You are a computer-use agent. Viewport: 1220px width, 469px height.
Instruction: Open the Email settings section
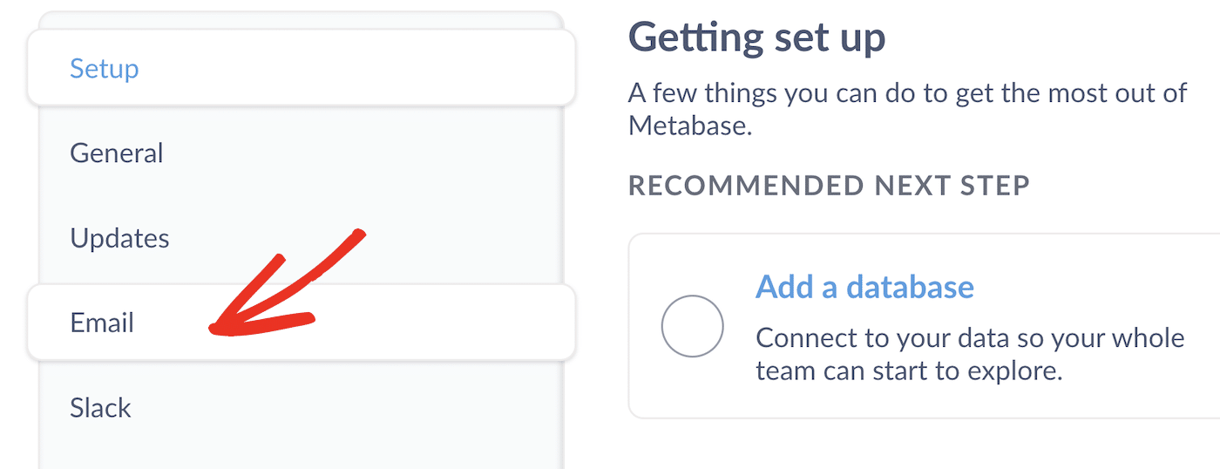[102, 323]
